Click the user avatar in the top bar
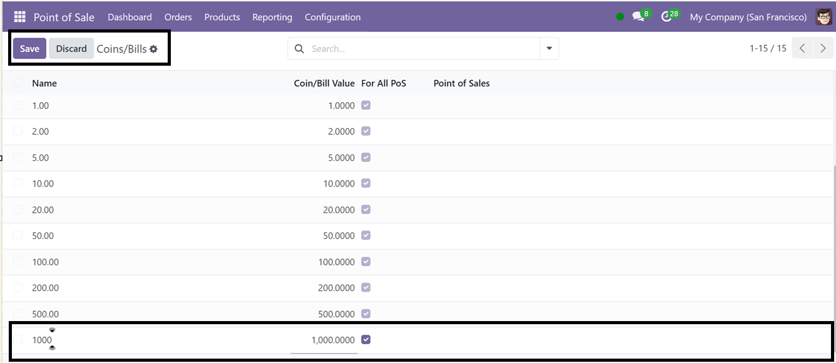 pyautogui.click(x=824, y=17)
